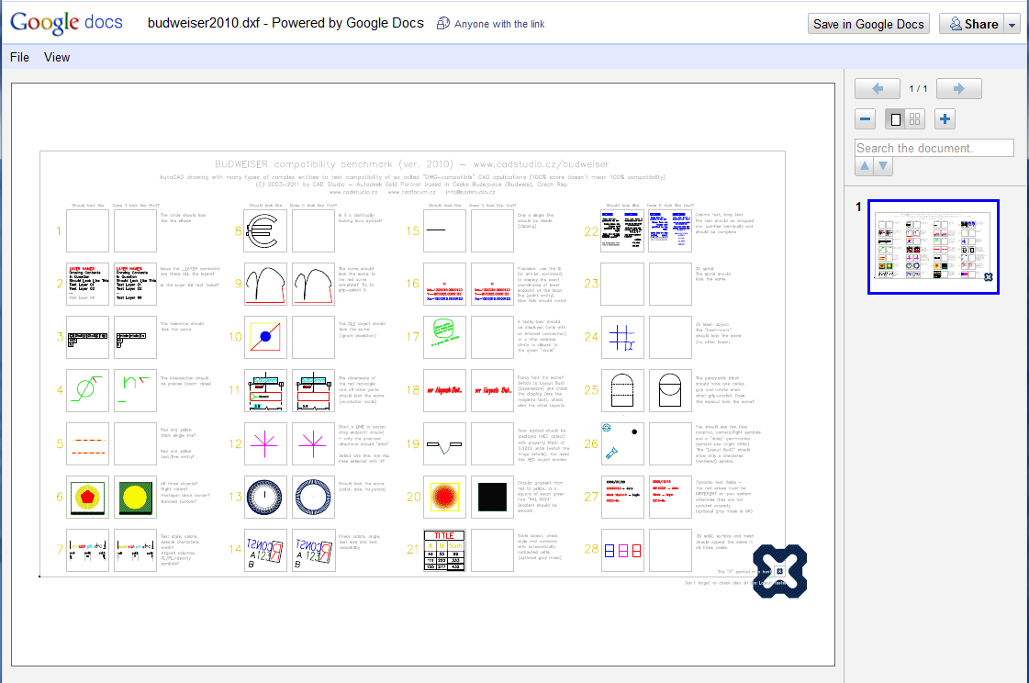
Task: Click the blue dot square in test 10
Action: [265, 337]
